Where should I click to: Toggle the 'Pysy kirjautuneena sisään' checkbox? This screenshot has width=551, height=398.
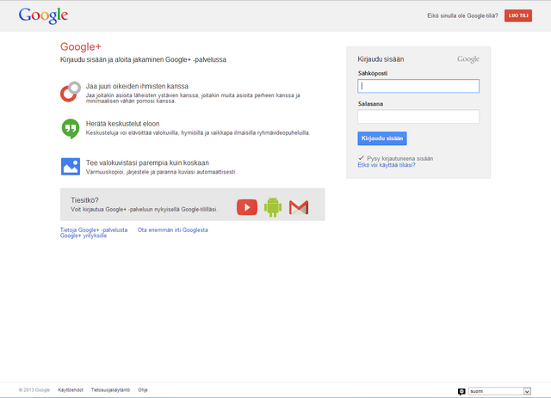tap(361, 158)
